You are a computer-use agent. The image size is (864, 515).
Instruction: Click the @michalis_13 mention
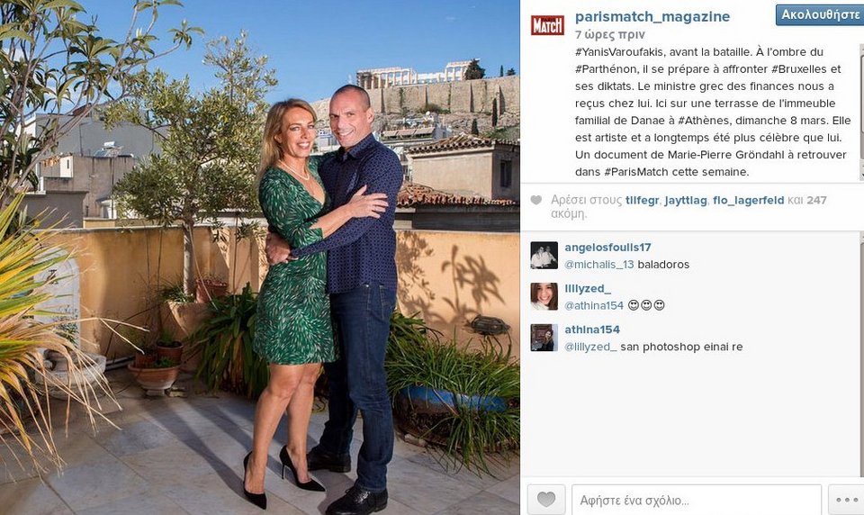(599, 265)
